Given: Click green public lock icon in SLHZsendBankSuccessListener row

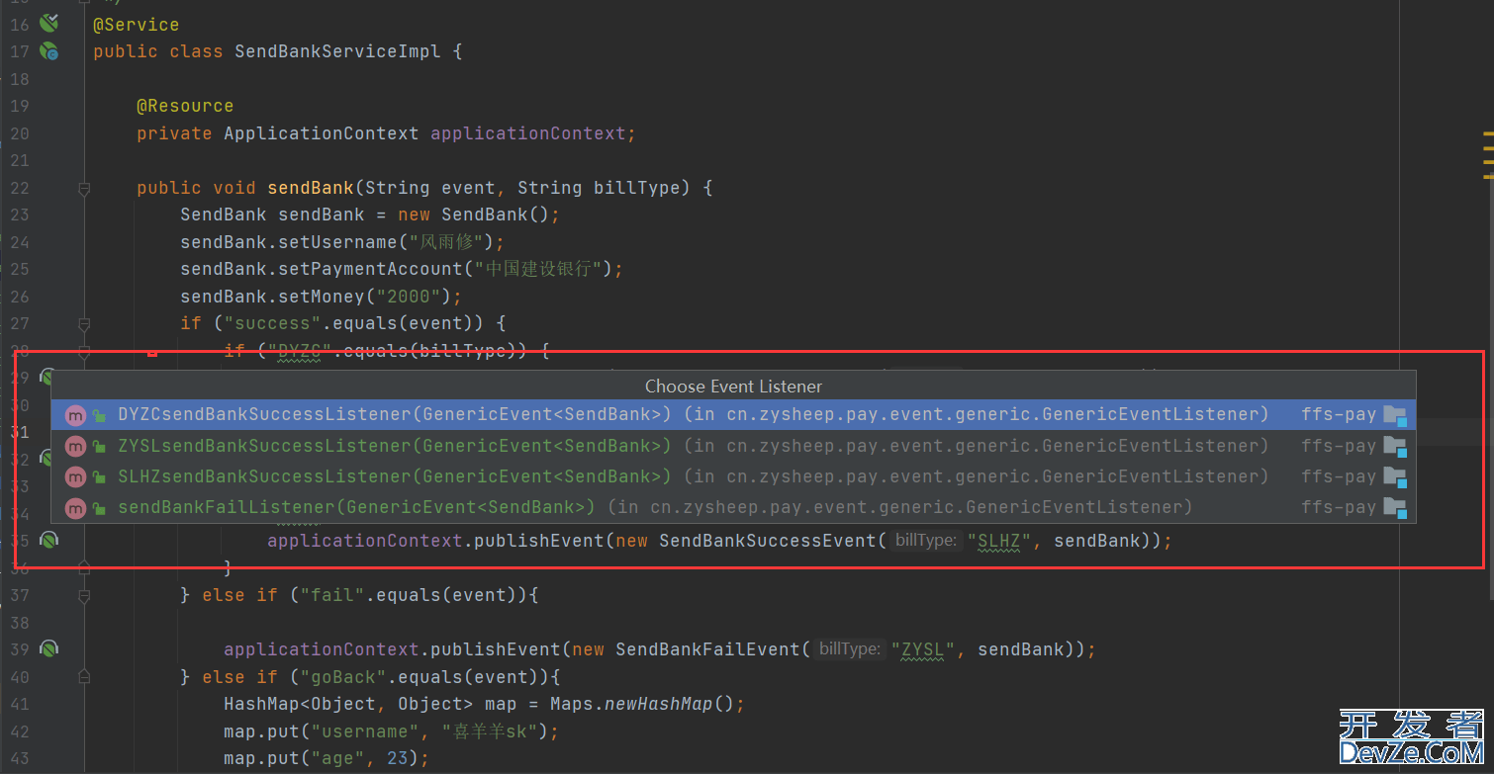Looking at the screenshot, I should (x=99, y=477).
